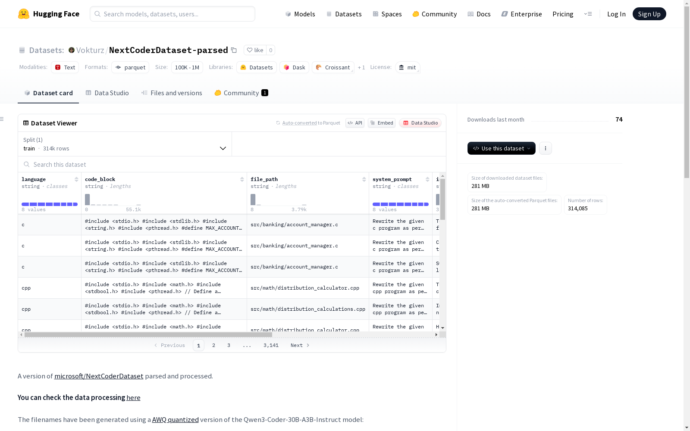Go to page 3 of results
Viewport: 690px width, 431px height.
tap(229, 345)
